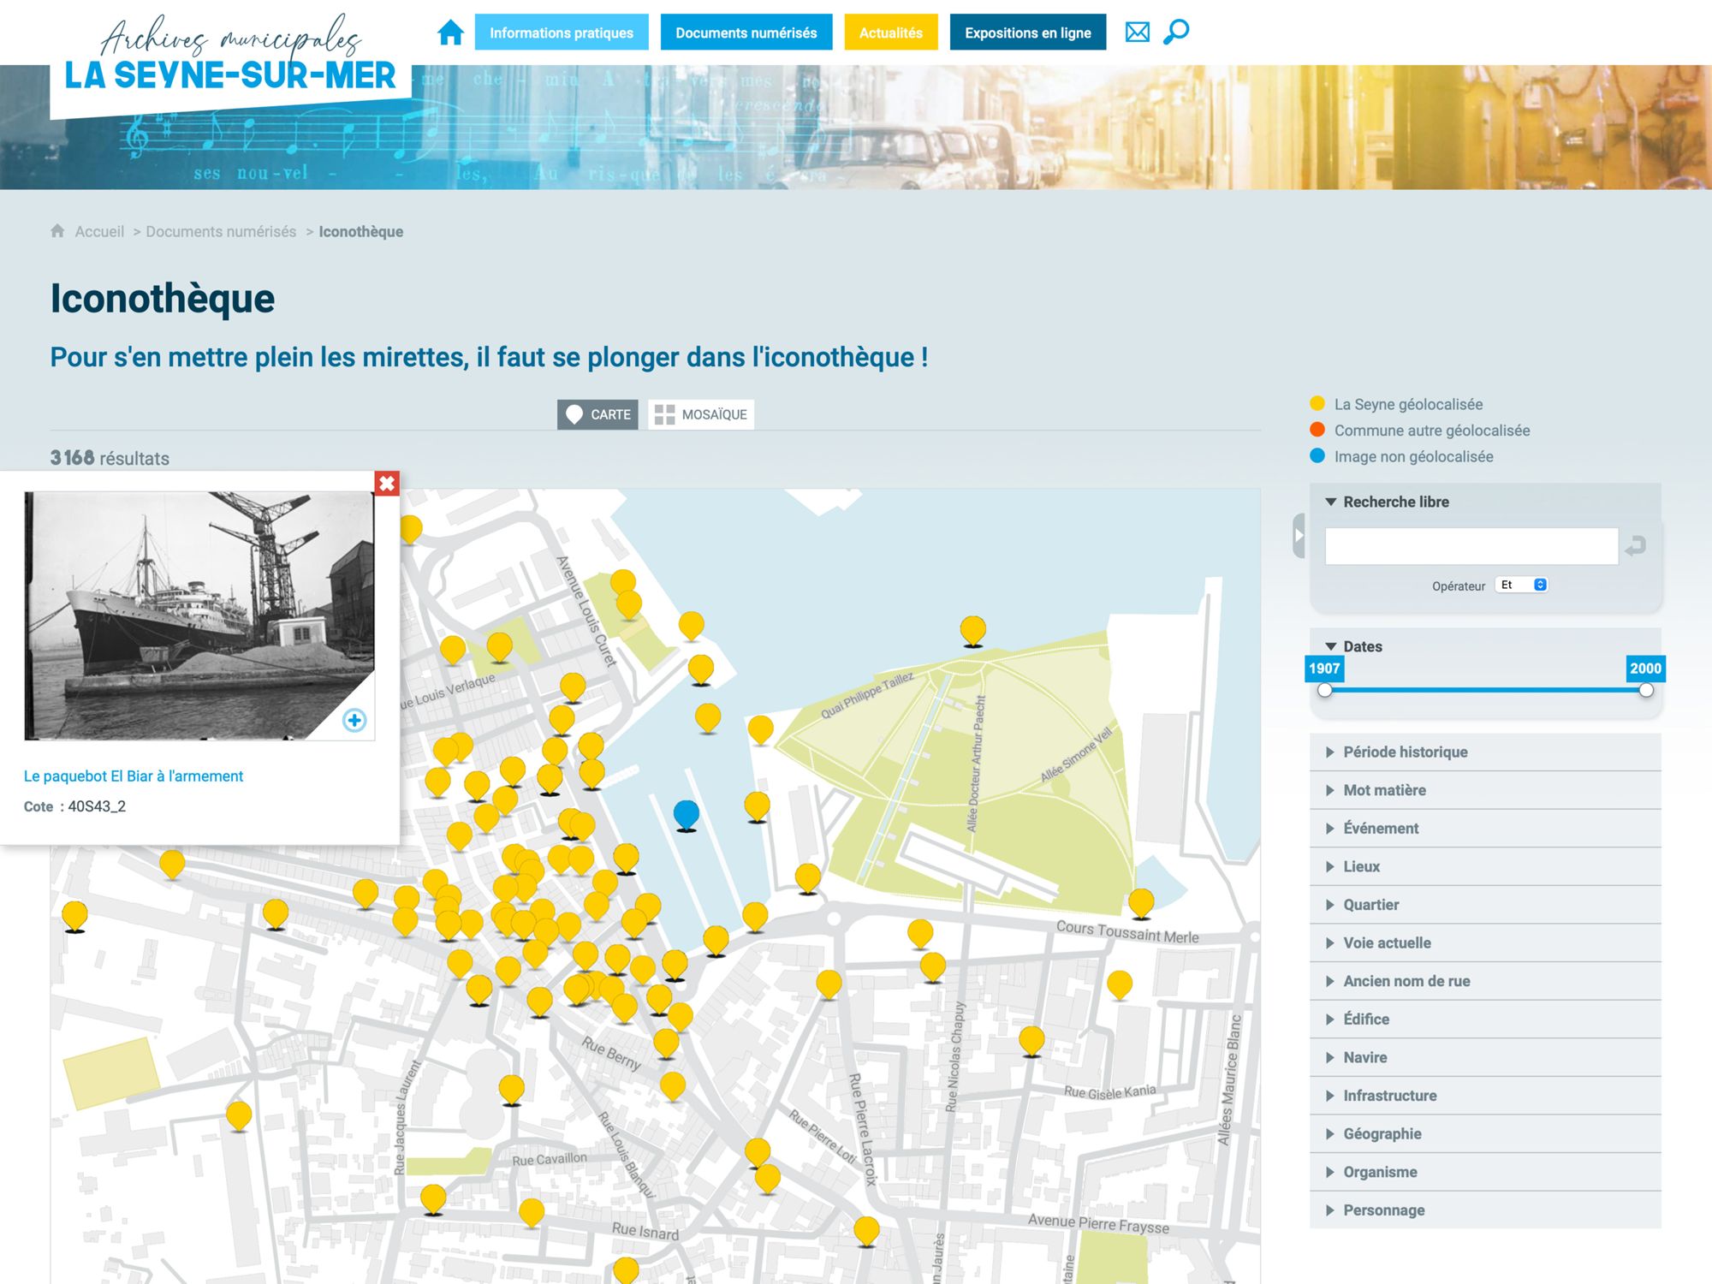Open the Opérateur dropdown
Screen dimensions: 1712x1284
click(1522, 586)
